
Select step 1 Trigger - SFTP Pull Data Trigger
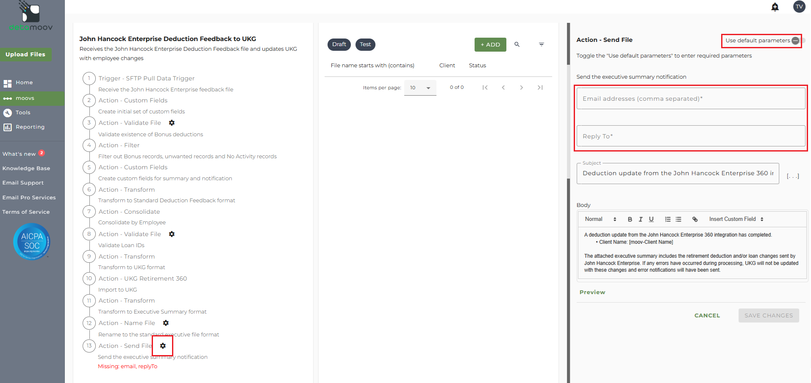147,78
